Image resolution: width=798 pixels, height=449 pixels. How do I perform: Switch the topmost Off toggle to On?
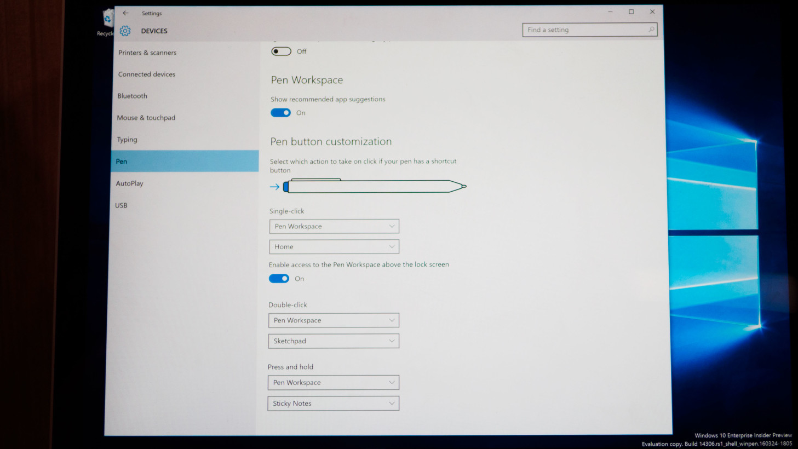[x=281, y=51]
